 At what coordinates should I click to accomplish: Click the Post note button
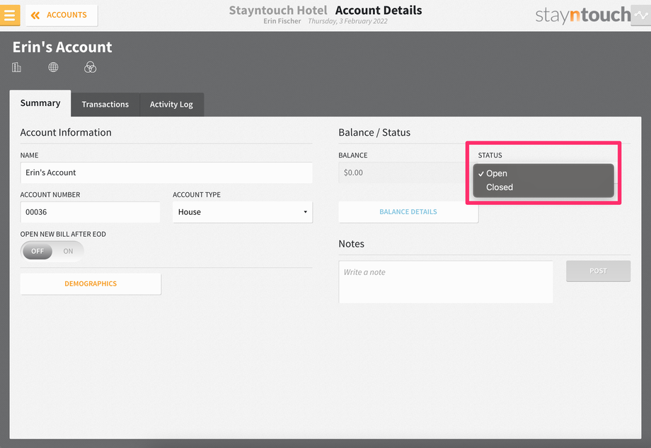tap(598, 271)
